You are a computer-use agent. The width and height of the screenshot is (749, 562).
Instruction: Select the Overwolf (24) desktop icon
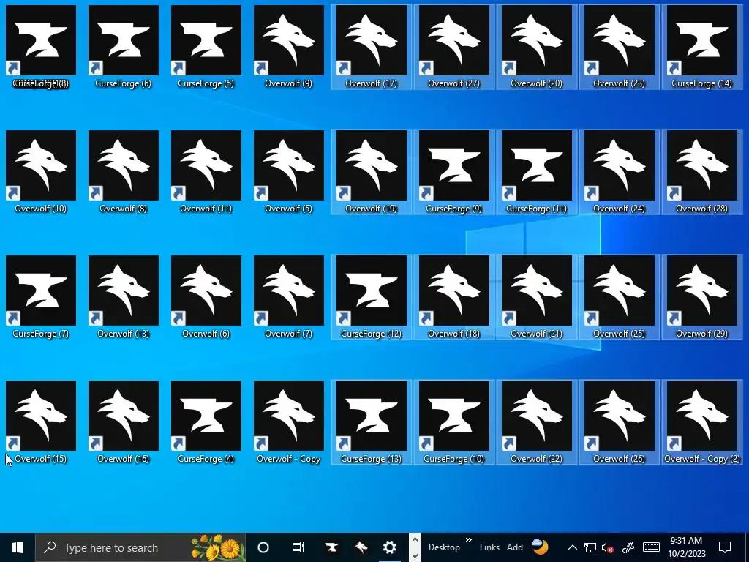pyautogui.click(x=619, y=172)
